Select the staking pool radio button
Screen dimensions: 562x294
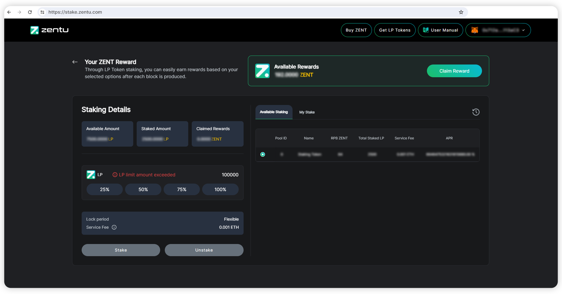pyautogui.click(x=262, y=154)
